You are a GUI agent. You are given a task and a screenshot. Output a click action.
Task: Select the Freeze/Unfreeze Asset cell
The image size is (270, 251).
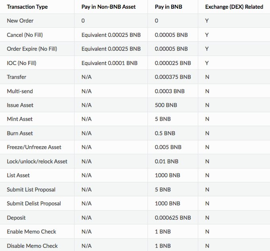(34, 147)
